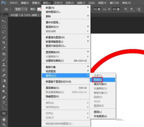
Task: Collapse the toolbox with double-arrow expander
Action: pos(1,14)
